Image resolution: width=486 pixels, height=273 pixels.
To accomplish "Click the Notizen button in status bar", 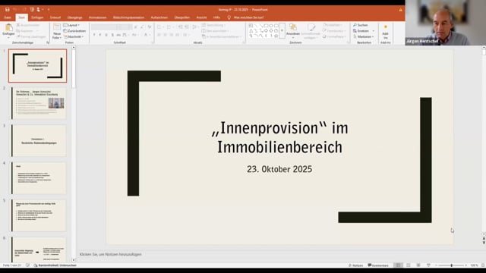I will coord(356,265).
